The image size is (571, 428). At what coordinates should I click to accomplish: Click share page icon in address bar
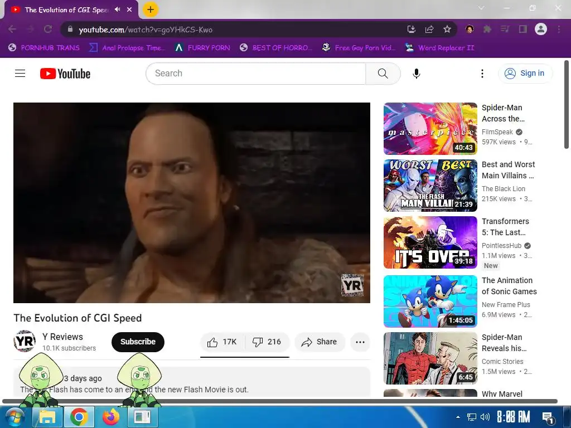point(429,29)
